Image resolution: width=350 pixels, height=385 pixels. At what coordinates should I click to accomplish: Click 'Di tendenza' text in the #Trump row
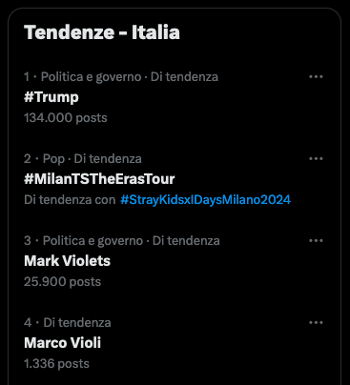[184, 77]
